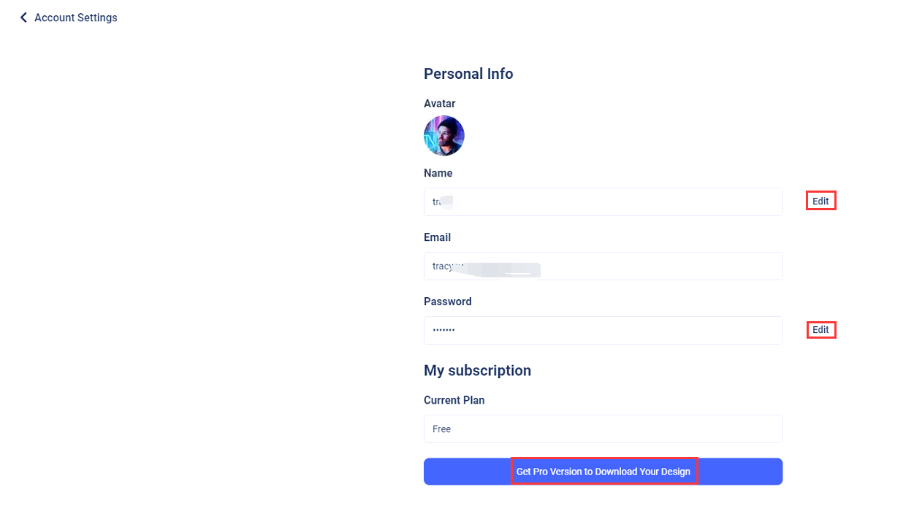The height and width of the screenshot is (519, 914).
Task: Edit the Name field
Action: [820, 201]
